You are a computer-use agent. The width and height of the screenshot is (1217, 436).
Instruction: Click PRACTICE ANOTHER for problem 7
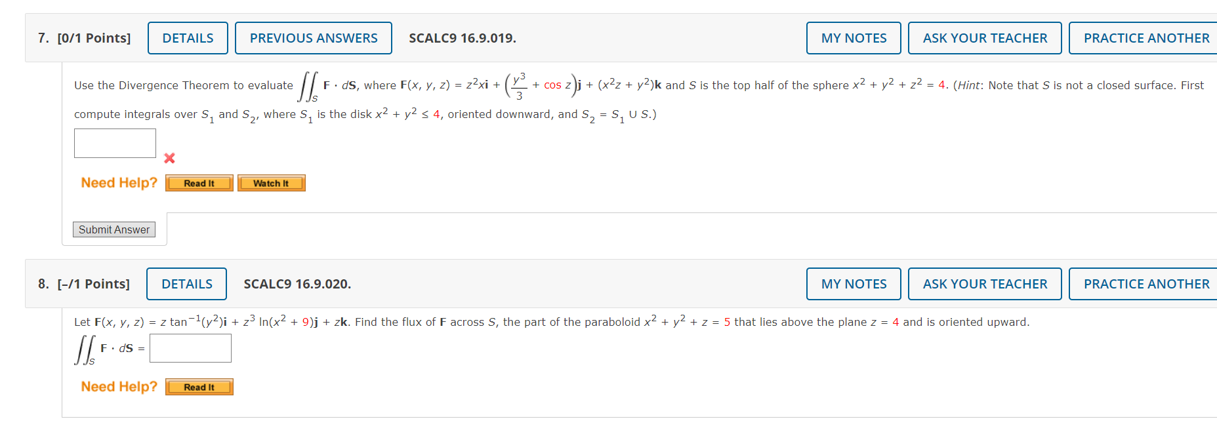pos(1145,37)
